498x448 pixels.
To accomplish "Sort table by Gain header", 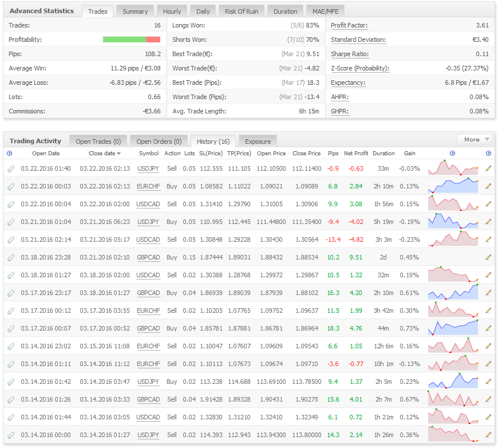I will click(x=409, y=154).
